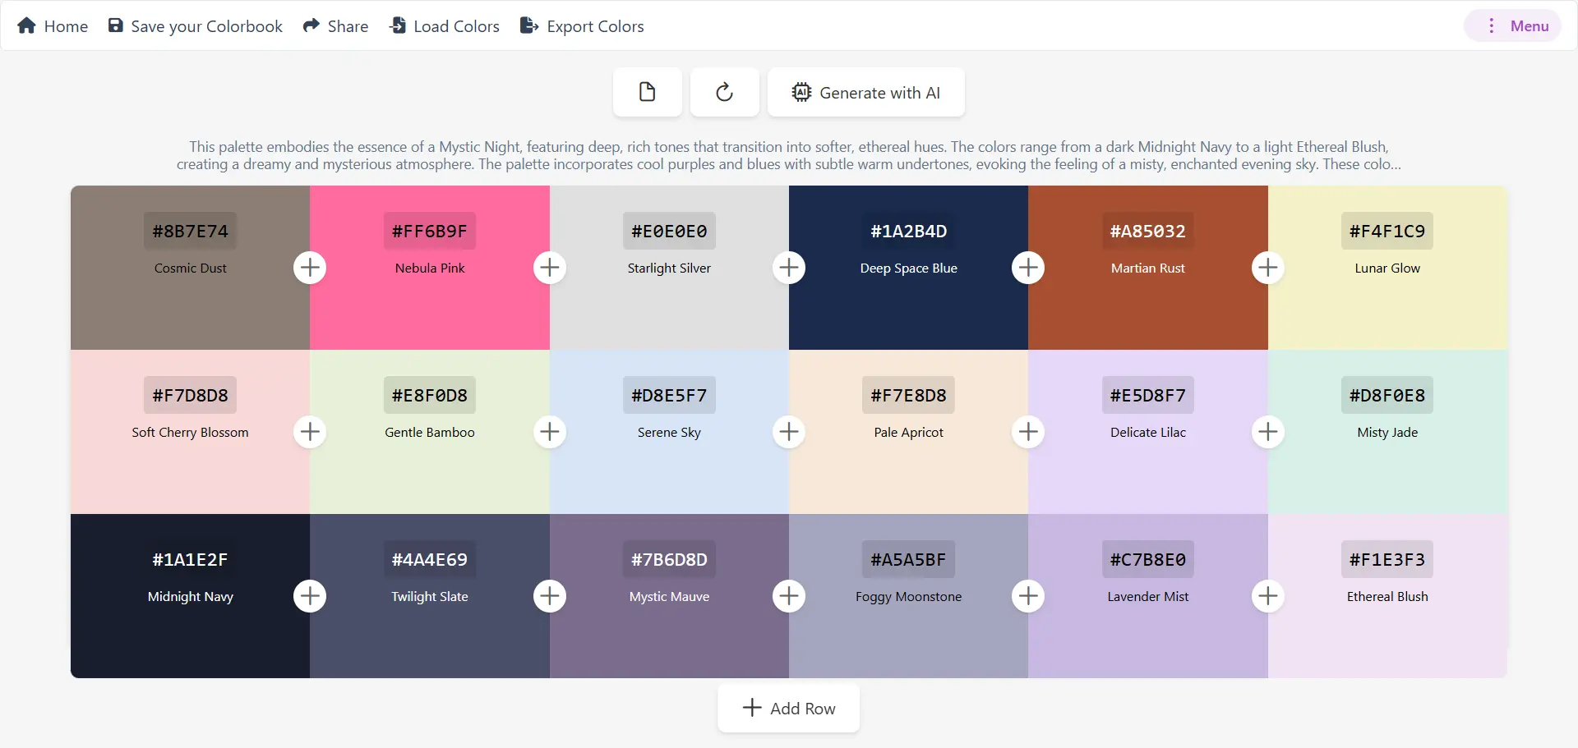This screenshot has height=748, width=1578.
Task: Click the #1A1E2F hex code
Action: [190, 560]
